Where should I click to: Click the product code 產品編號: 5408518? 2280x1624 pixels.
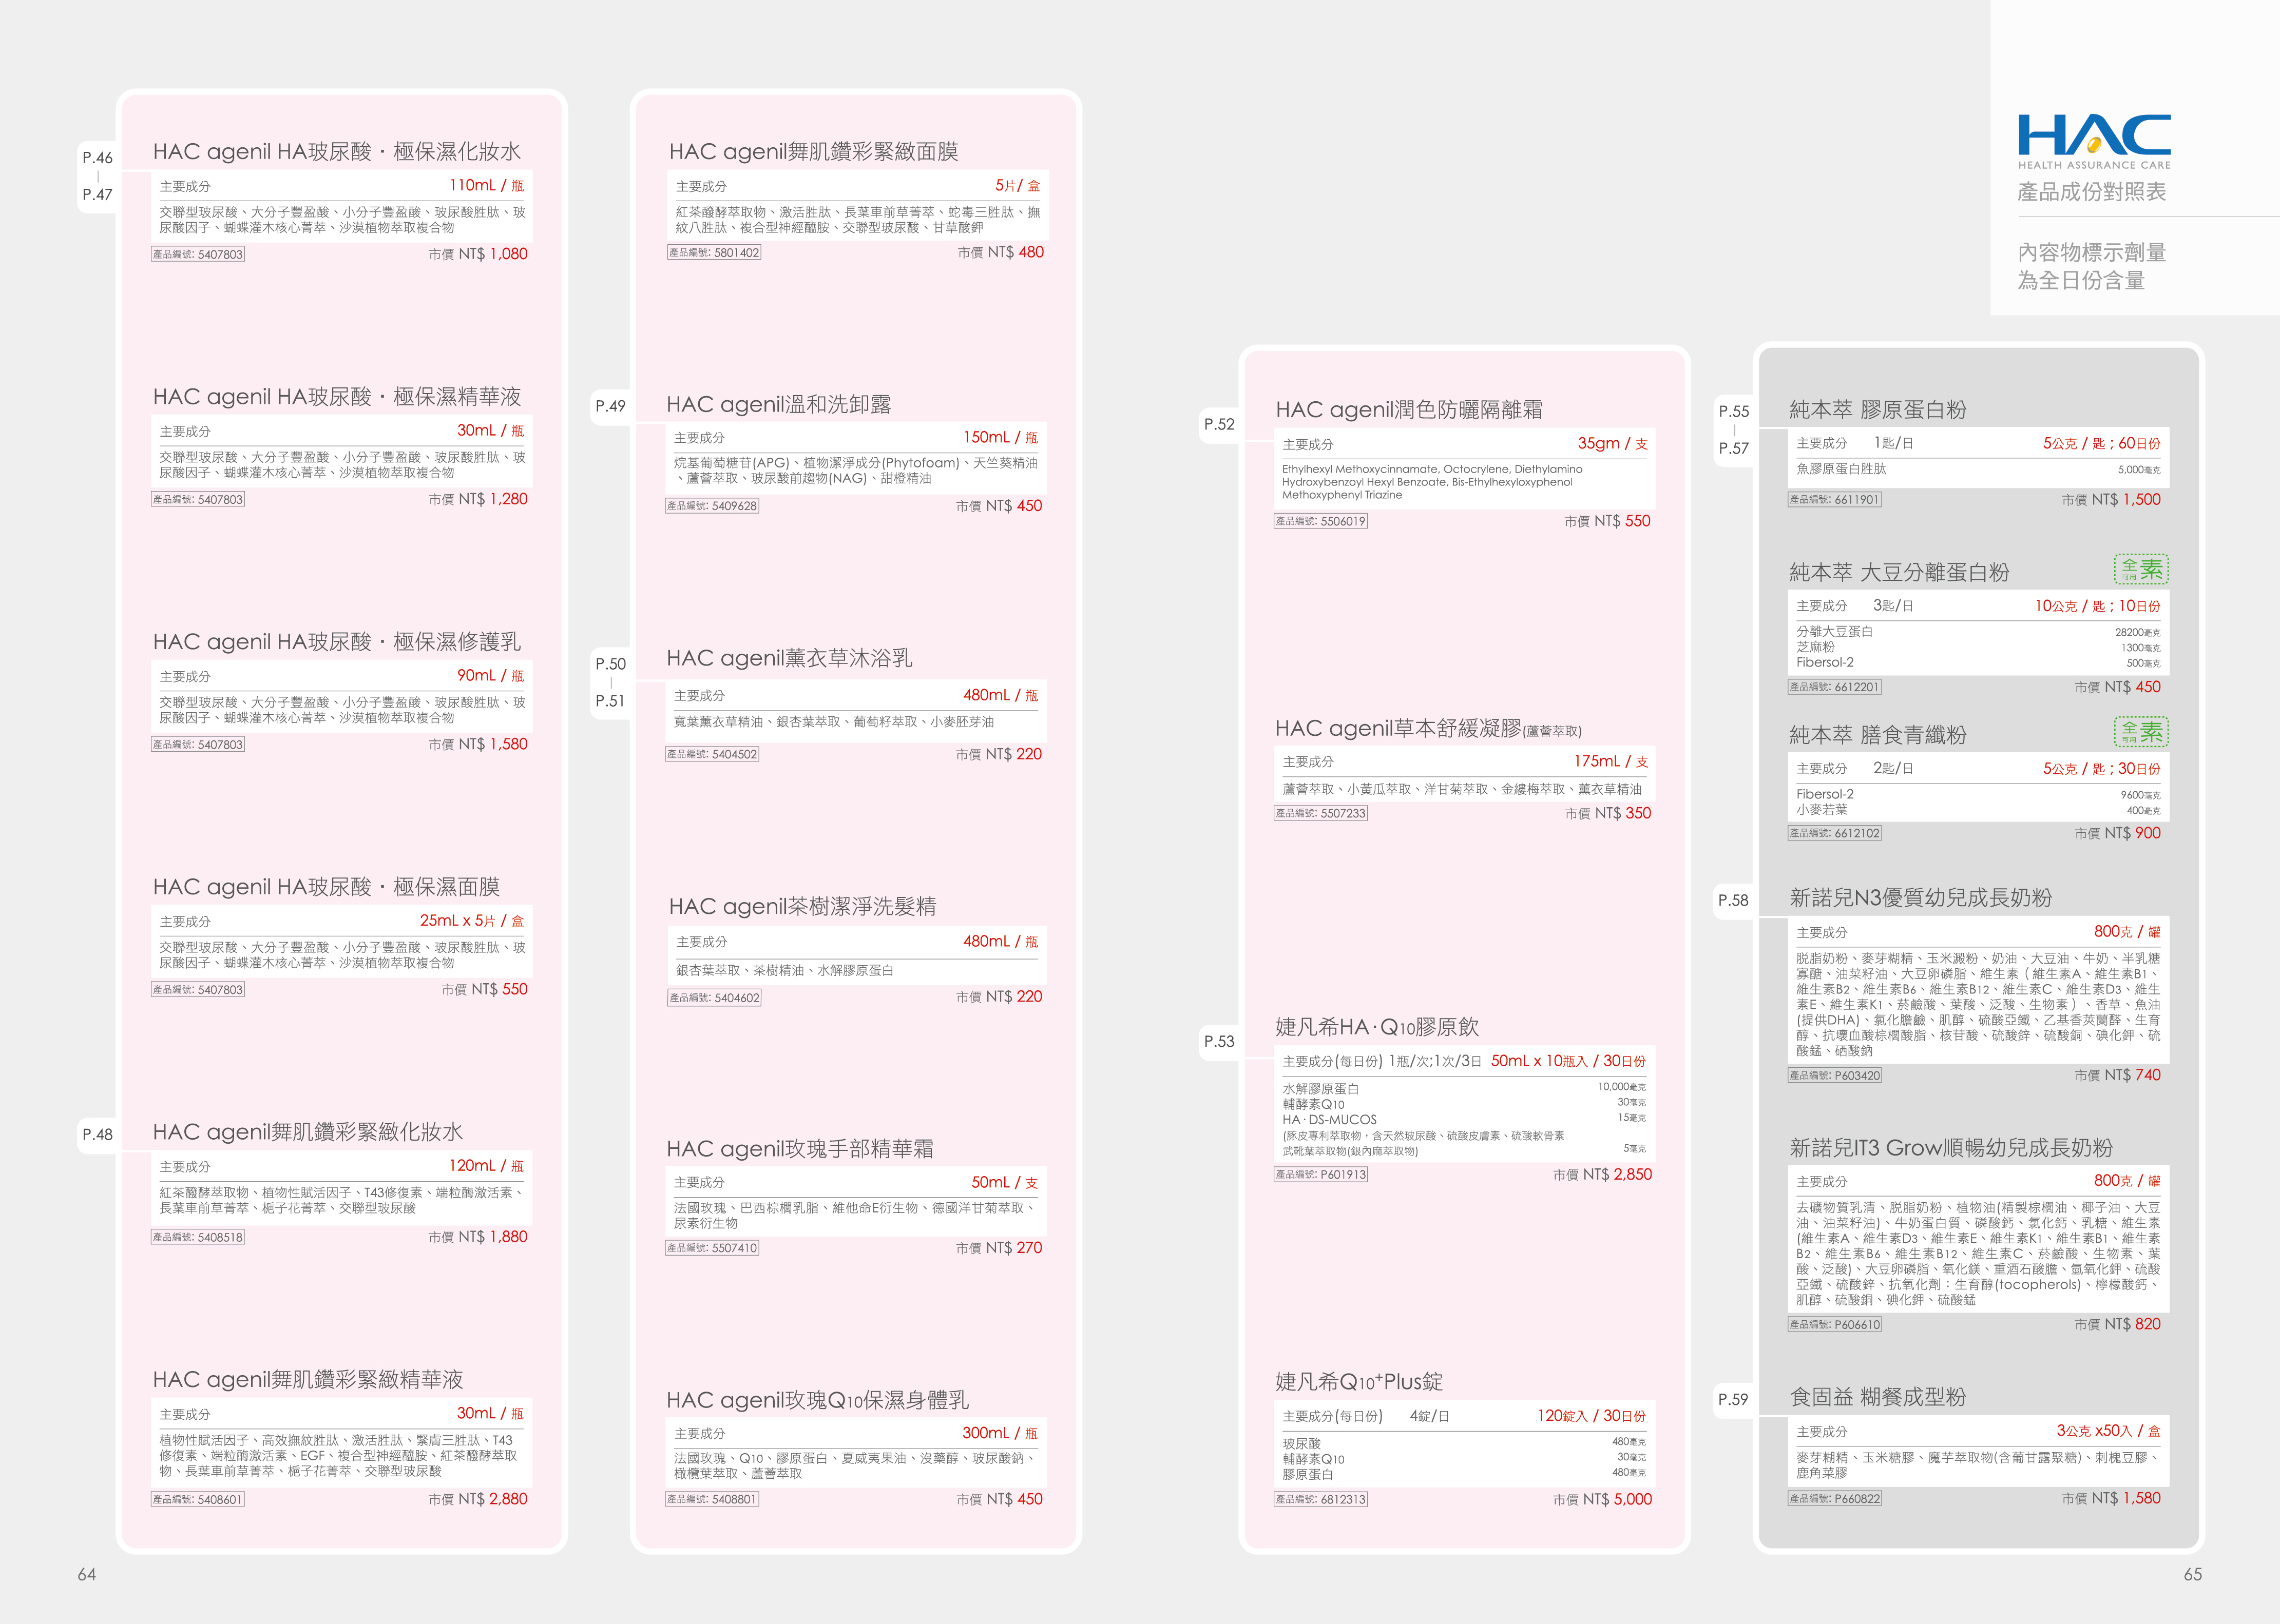point(198,1237)
